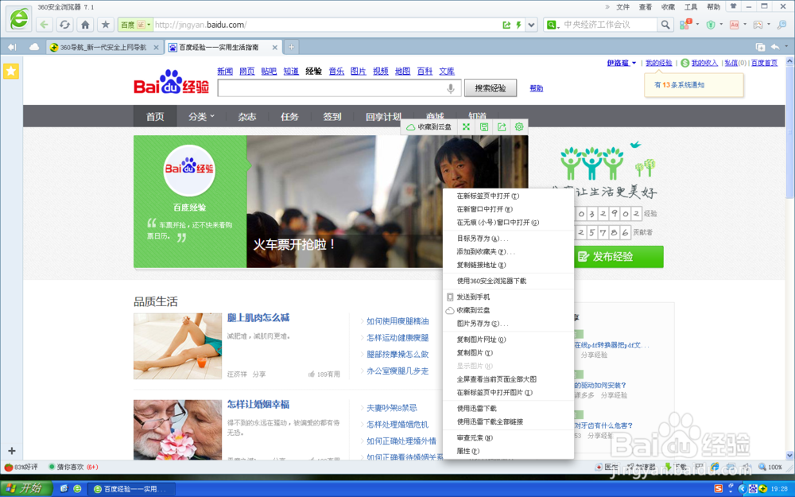Choose 复制图片网址 from context menu

pyautogui.click(x=508, y=340)
